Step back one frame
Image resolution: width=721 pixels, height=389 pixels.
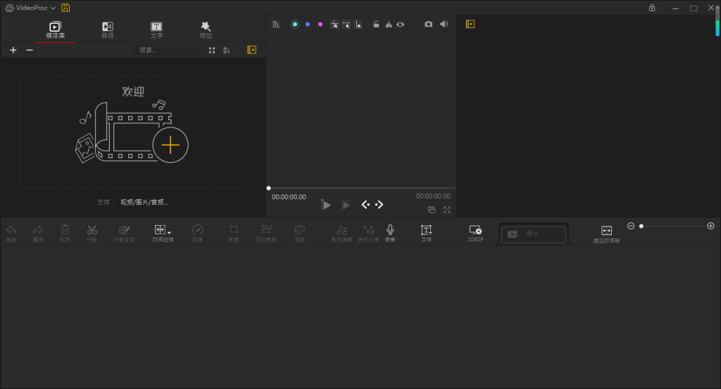point(365,205)
